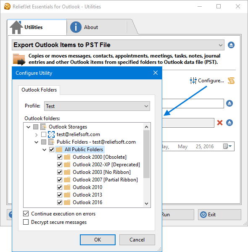This screenshot has height=252, width=248.
Task: Open the date picker dropdown arrow
Action: [230, 146]
